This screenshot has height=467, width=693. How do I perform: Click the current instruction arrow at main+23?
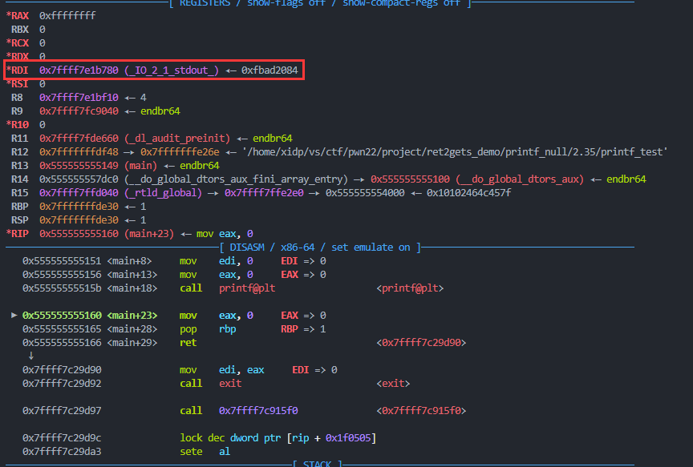coord(14,316)
